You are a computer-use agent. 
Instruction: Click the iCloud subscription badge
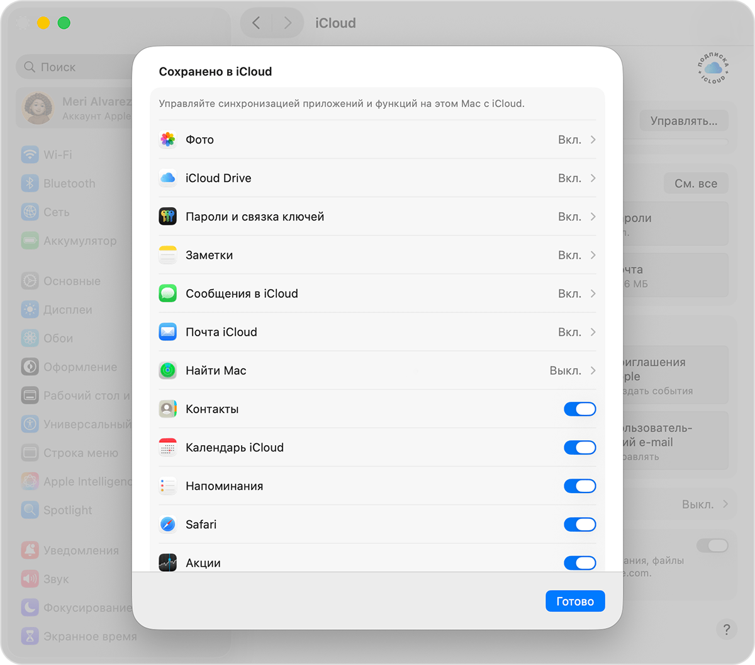tap(713, 69)
